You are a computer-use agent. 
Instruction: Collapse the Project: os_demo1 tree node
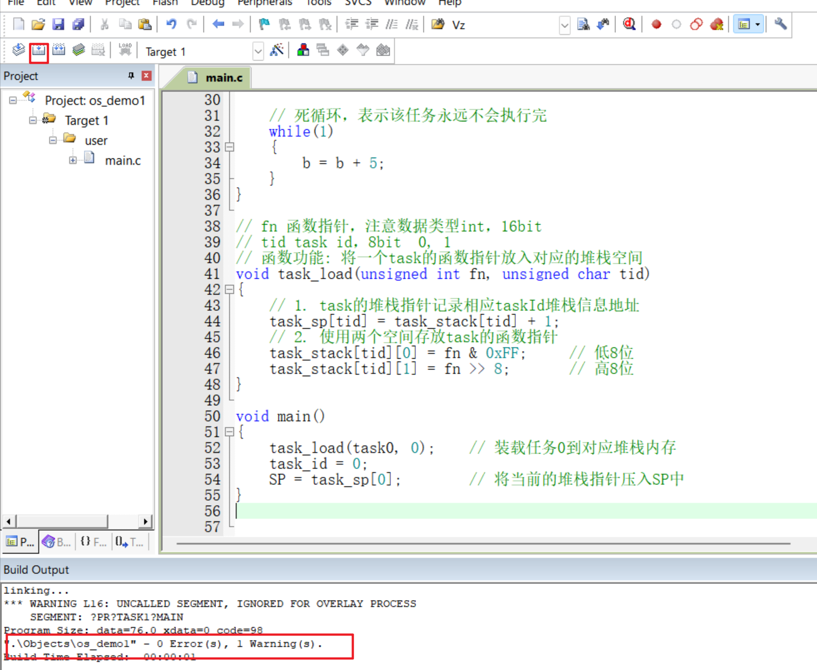pyautogui.click(x=13, y=100)
